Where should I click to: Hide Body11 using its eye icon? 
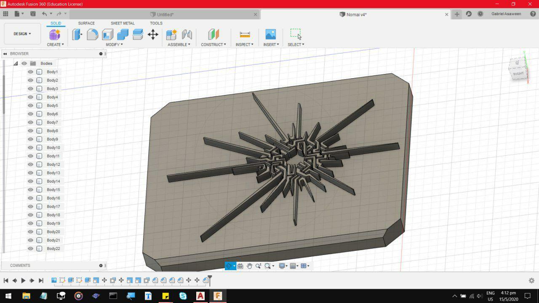tap(30, 156)
